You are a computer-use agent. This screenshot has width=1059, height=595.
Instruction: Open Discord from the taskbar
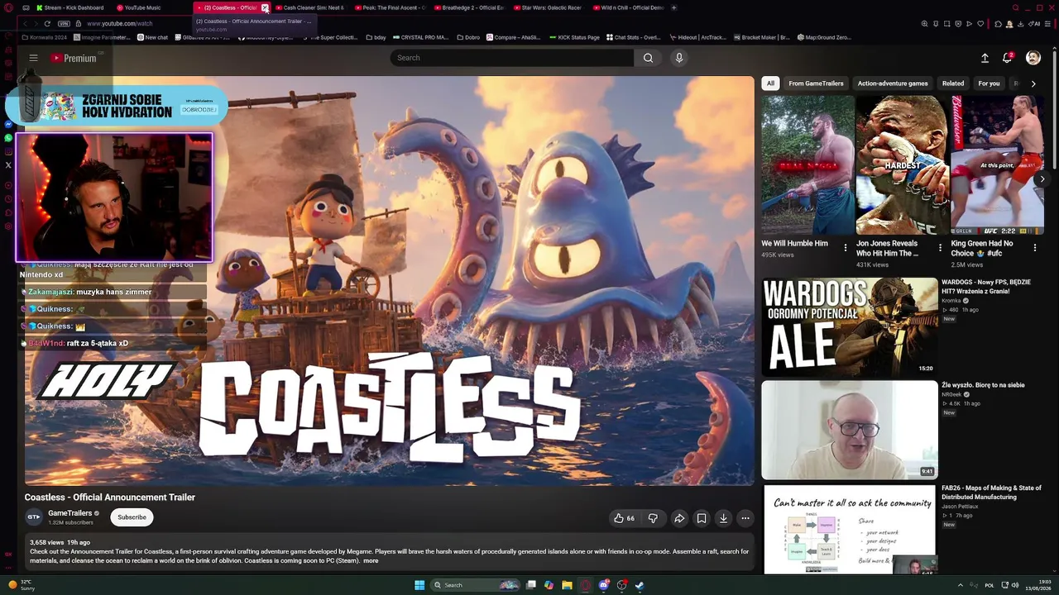[604, 585]
